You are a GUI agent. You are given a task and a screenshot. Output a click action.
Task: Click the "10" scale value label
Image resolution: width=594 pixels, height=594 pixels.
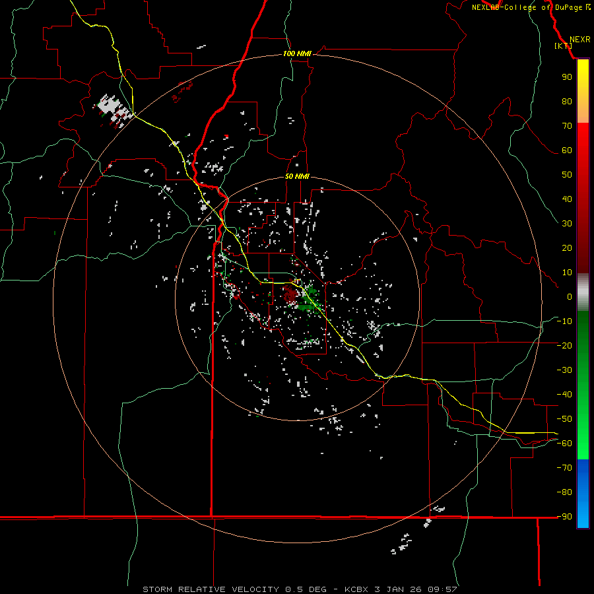click(x=567, y=273)
